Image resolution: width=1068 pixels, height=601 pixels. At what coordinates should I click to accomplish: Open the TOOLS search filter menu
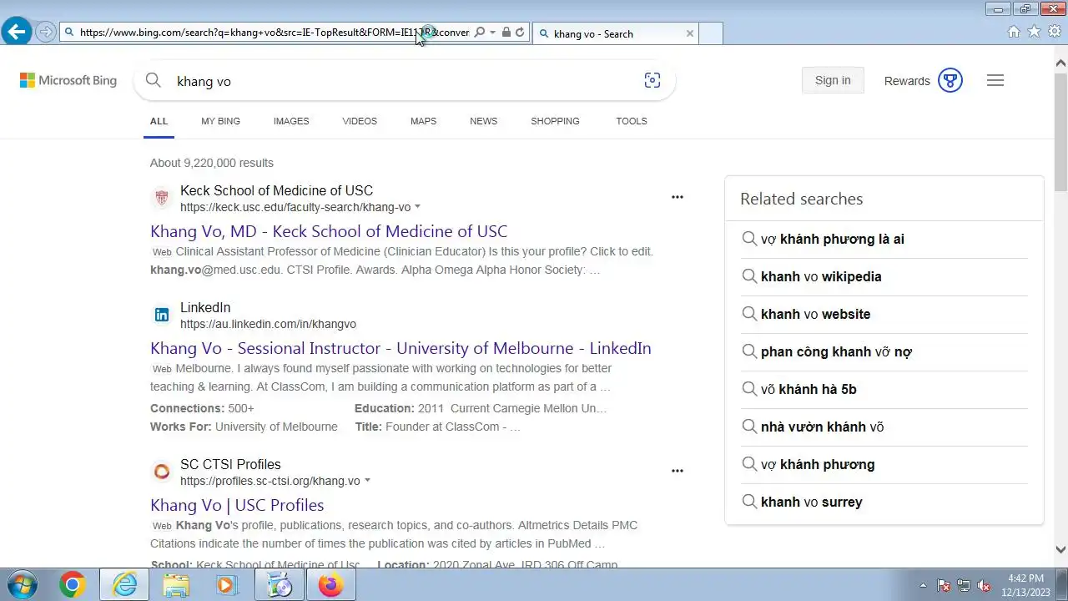[632, 121]
